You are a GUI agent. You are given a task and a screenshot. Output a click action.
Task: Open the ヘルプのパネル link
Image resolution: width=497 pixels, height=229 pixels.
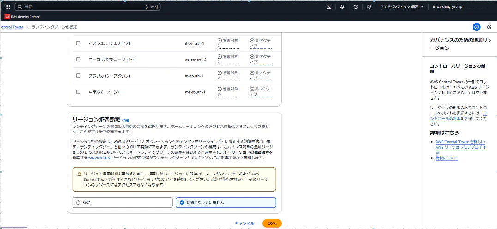click(98, 158)
